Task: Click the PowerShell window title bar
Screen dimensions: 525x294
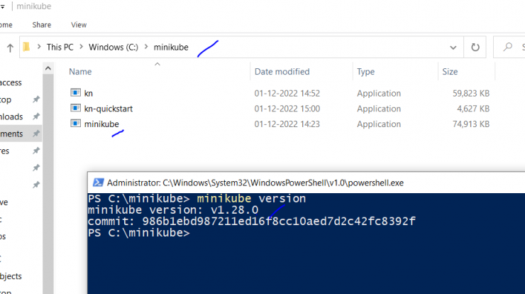Action: [306, 183]
